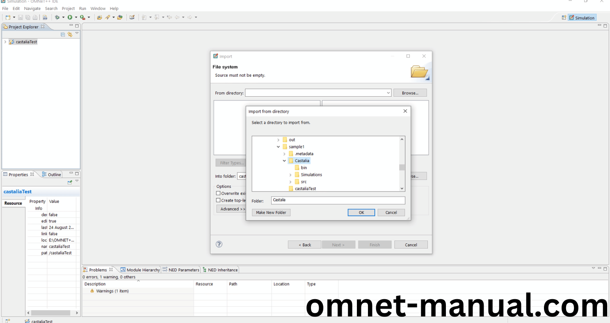
Task: Click the Forward navigation arrow icon
Action: (190, 17)
